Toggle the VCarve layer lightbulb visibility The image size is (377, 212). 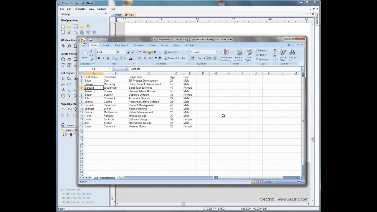[x=63, y=135]
